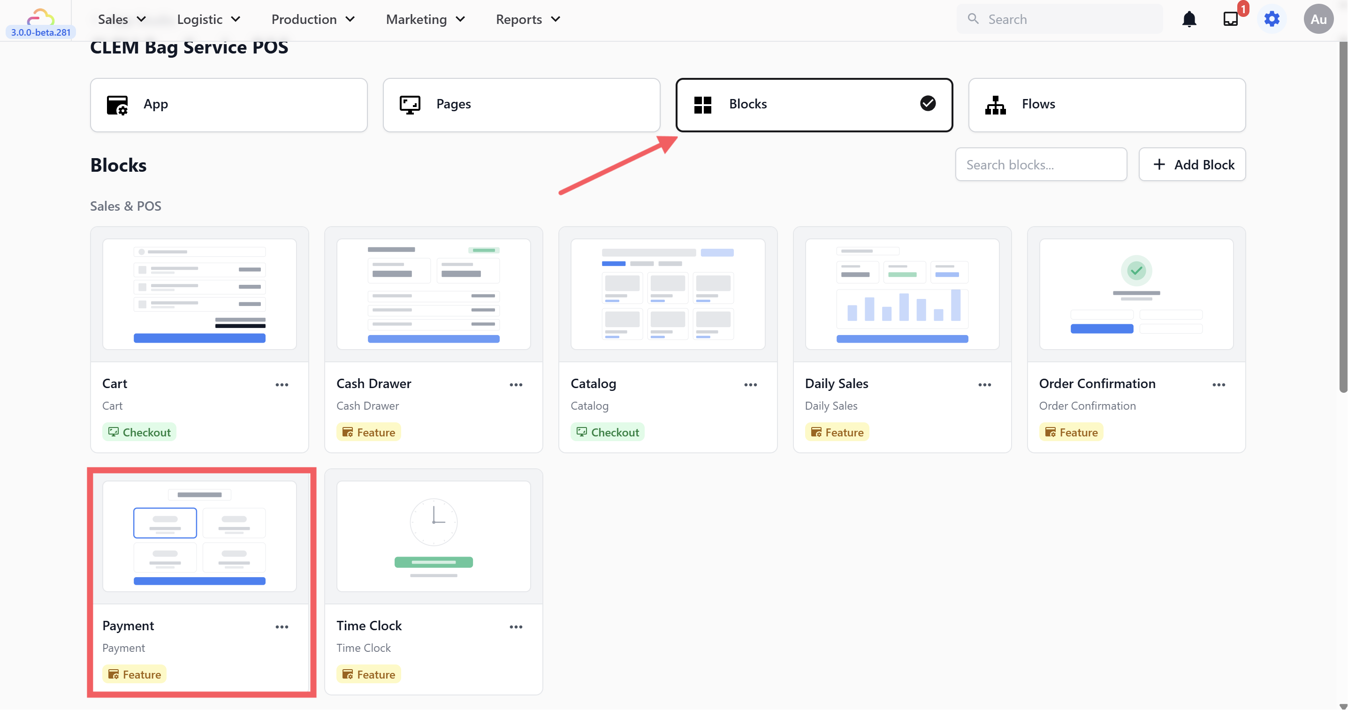Expand the Reports dropdown menu
This screenshot has width=1348, height=710.
click(x=527, y=19)
